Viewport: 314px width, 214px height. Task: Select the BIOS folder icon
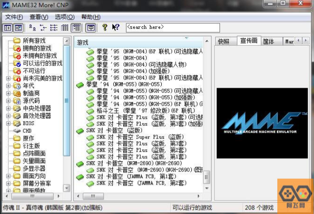(17, 123)
